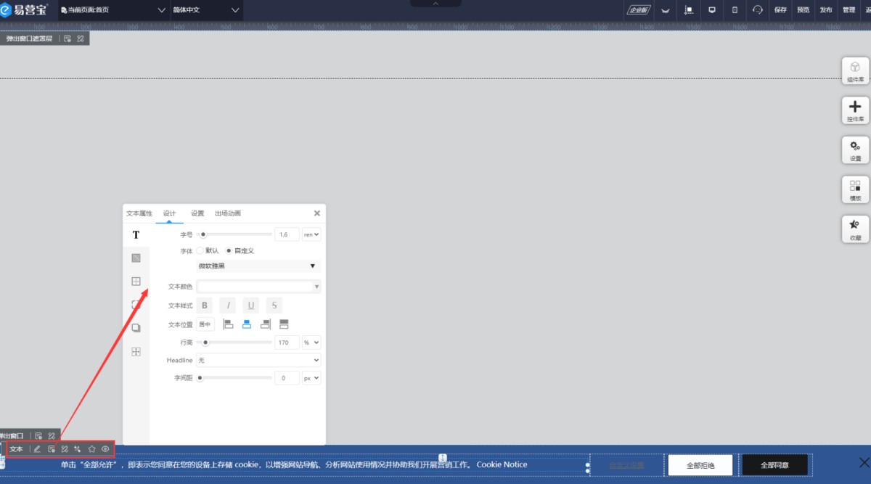Select the 自定义 font radio button

[x=229, y=250]
